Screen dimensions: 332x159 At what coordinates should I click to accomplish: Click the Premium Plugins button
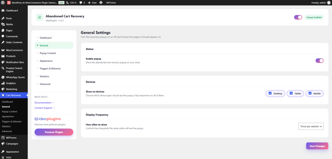(x=54, y=132)
